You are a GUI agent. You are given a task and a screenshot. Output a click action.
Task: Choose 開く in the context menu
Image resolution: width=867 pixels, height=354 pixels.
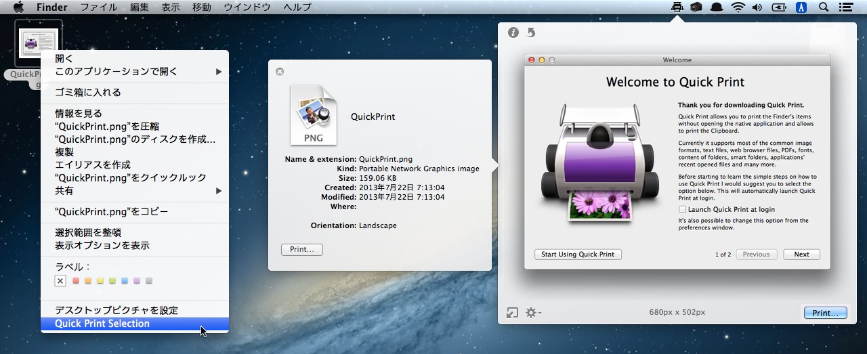(135, 59)
